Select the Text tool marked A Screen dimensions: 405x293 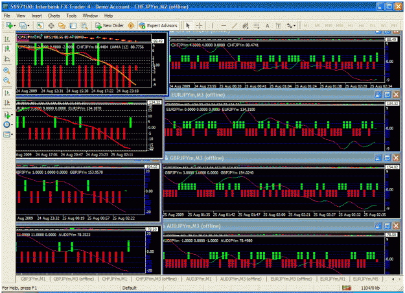click(268, 25)
